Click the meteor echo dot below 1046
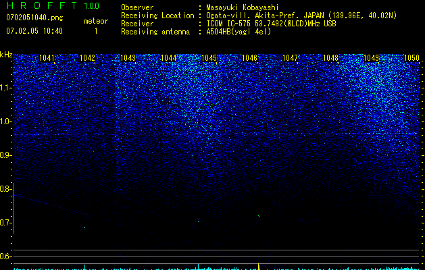425x270 pixels. 259,216
